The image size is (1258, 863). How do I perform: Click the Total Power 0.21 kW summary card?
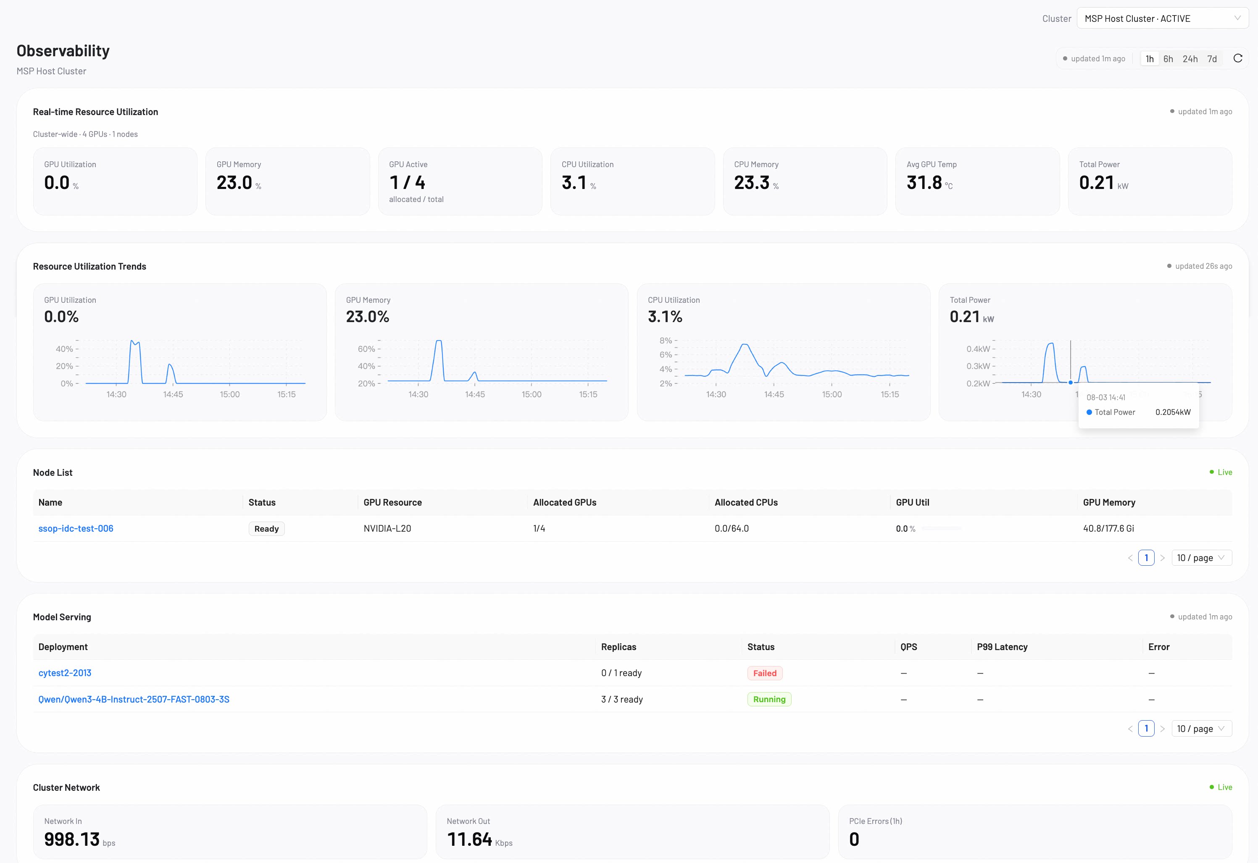click(1150, 181)
